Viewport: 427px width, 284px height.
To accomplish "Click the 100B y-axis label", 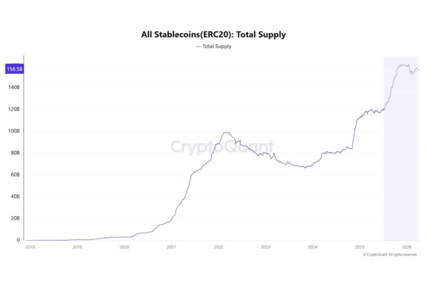I will (x=13, y=131).
